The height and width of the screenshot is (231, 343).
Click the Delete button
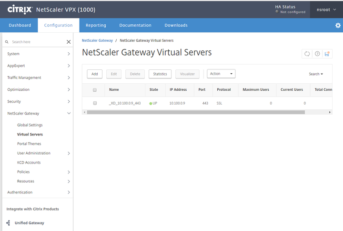tap(135, 74)
